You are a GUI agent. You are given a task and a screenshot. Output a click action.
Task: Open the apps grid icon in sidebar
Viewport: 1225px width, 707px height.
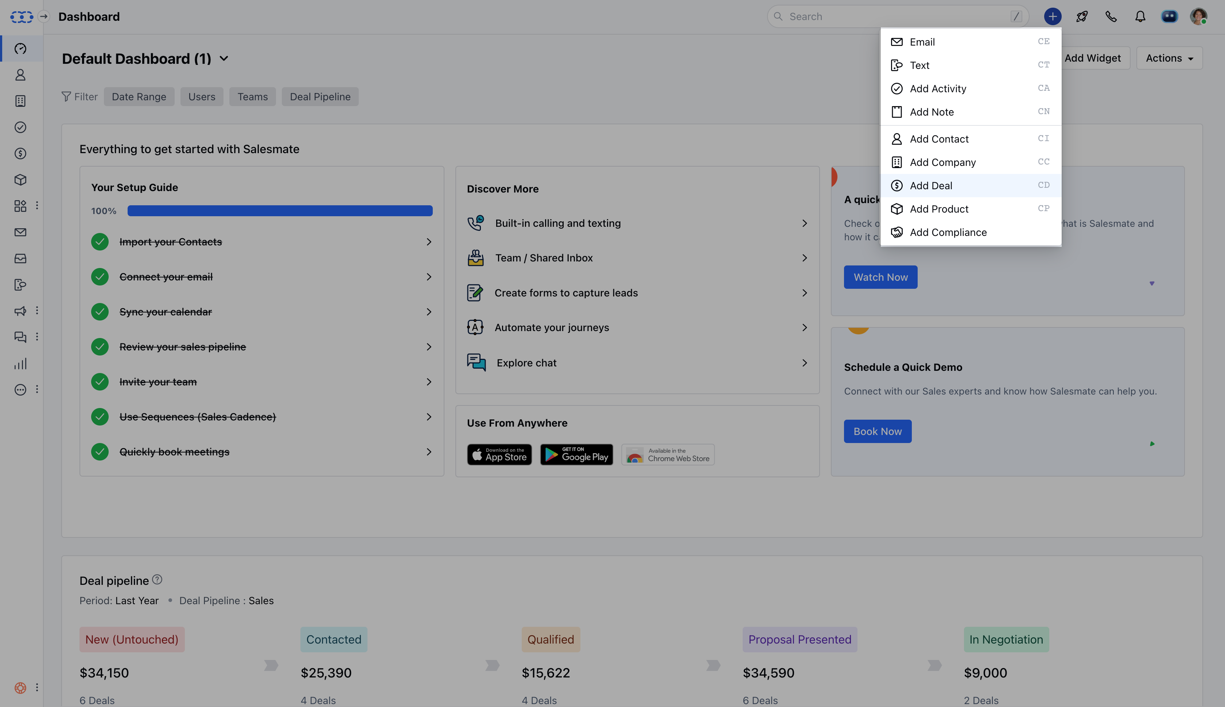point(20,206)
